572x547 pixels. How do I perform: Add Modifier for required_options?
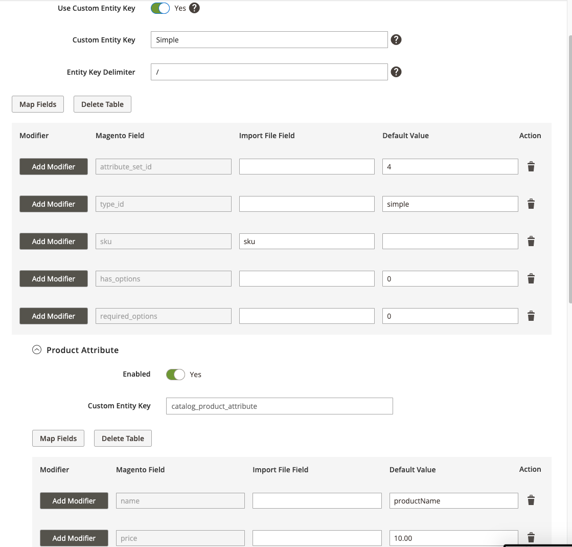pyautogui.click(x=54, y=316)
